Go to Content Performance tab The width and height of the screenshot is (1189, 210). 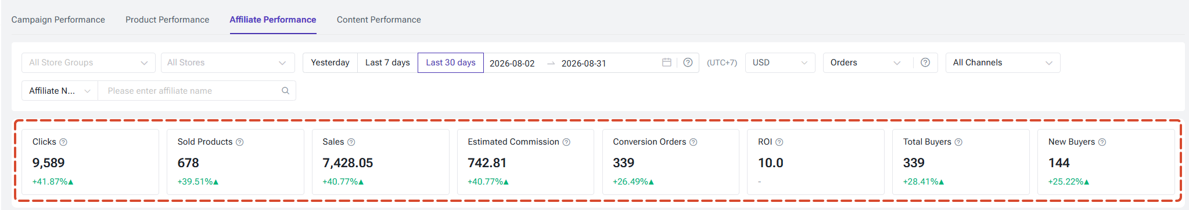tap(379, 20)
